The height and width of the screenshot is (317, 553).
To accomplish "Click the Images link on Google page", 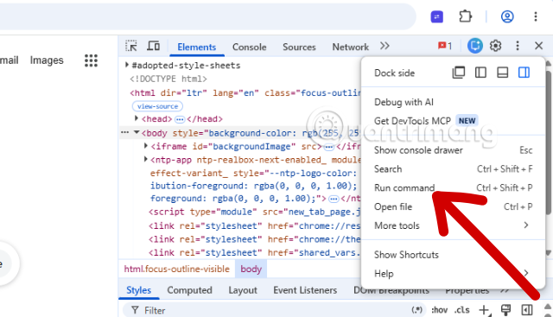I will pos(47,60).
